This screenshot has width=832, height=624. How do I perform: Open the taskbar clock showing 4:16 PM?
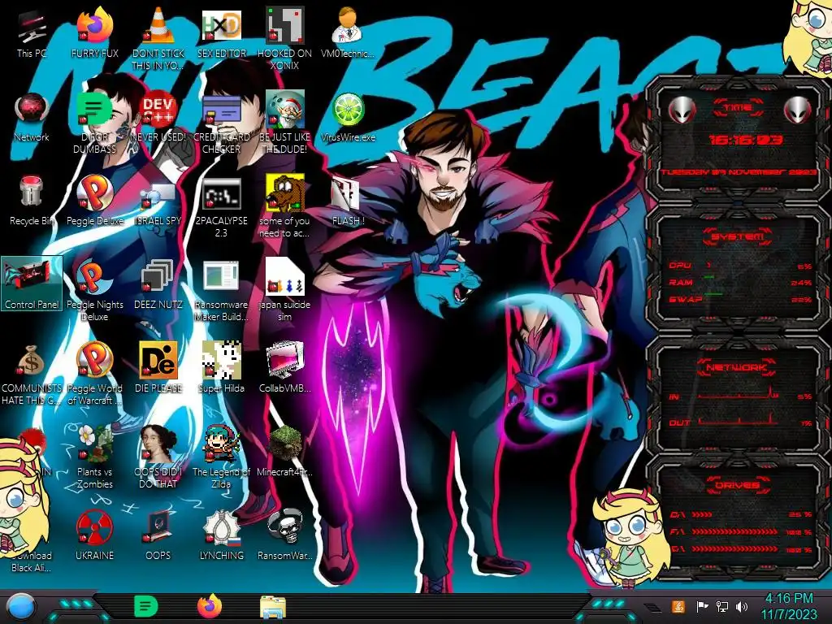coord(789,606)
